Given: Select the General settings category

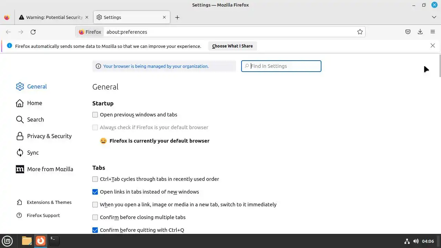Looking at the screenshot, I should click(31, 86).
